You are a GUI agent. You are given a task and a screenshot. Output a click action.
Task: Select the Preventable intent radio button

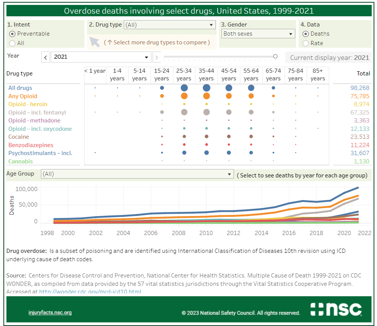pyautogui.click(x=12, y=34)
